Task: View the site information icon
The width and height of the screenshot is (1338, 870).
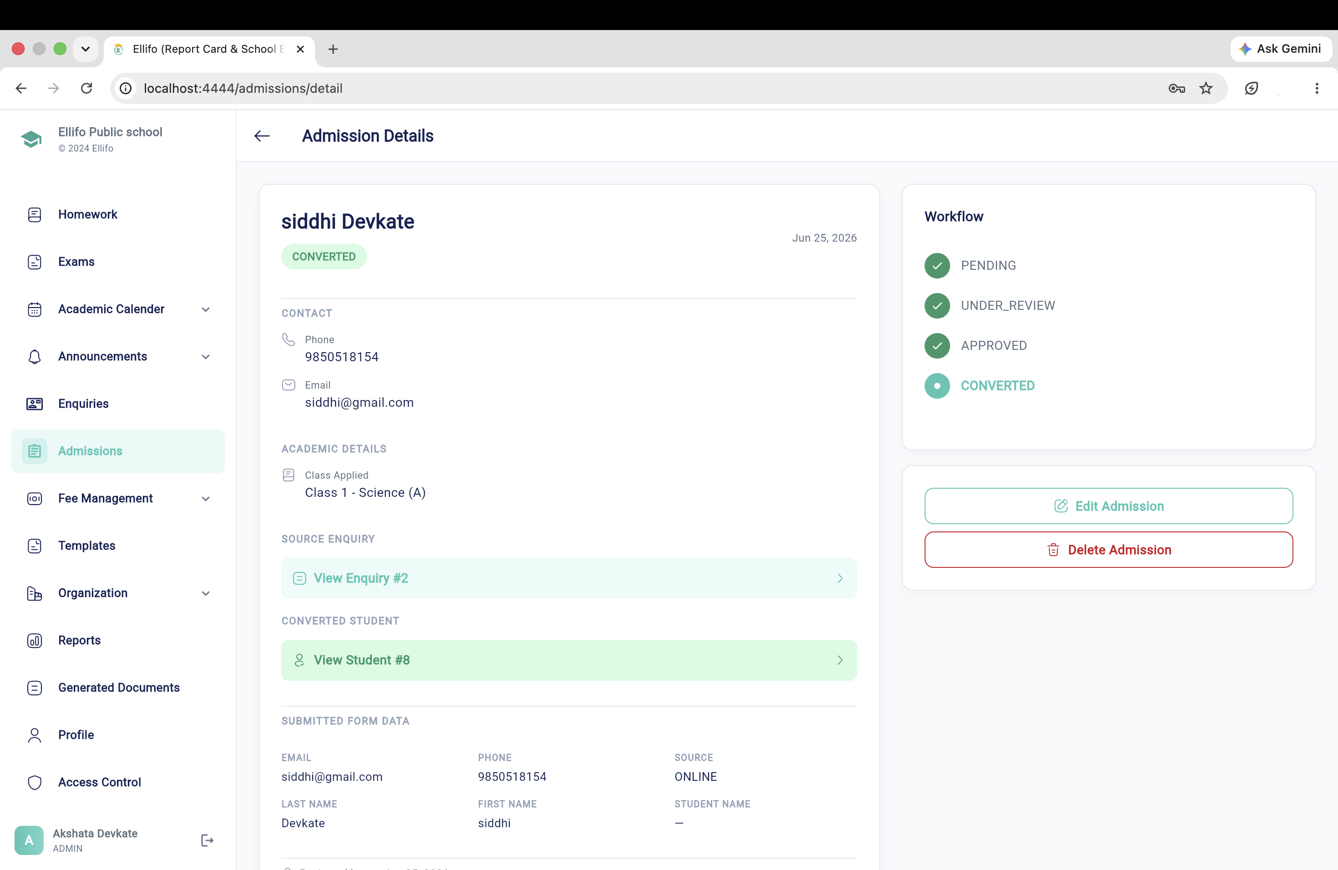Action: (x=126, y=88)
